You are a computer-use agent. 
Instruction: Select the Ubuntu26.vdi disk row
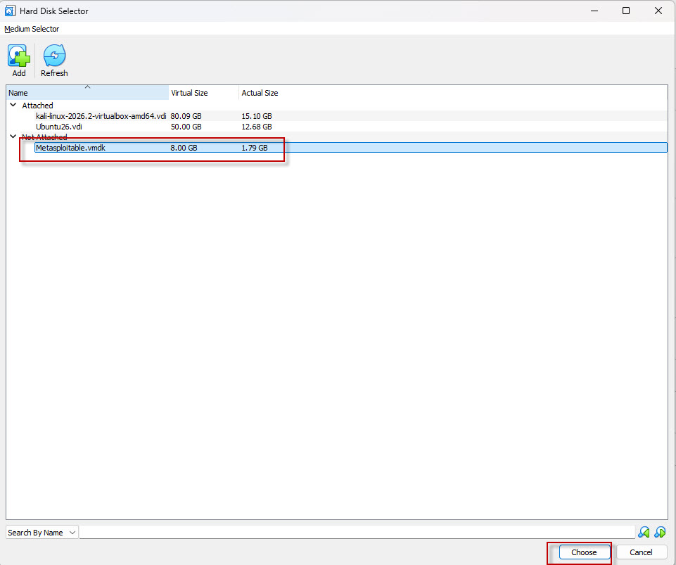point(336,127)
